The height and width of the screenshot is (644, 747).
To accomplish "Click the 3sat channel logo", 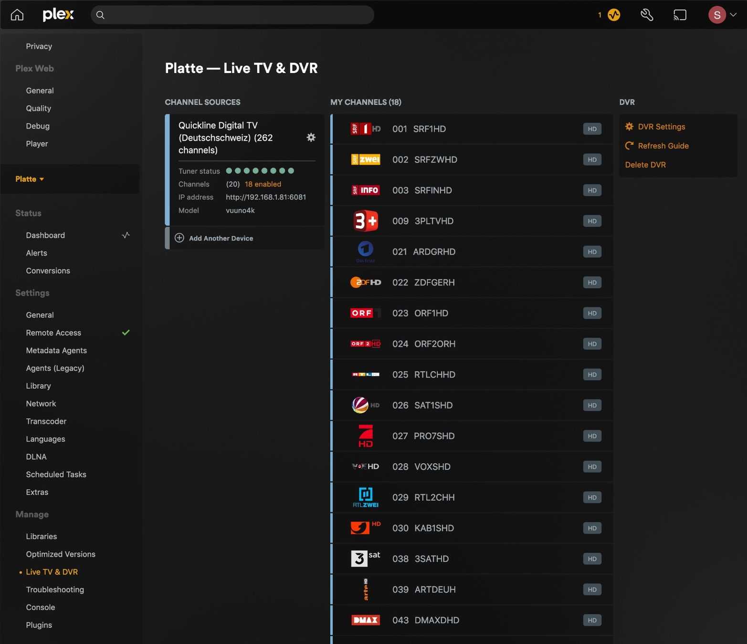I will tap(366, 558).
